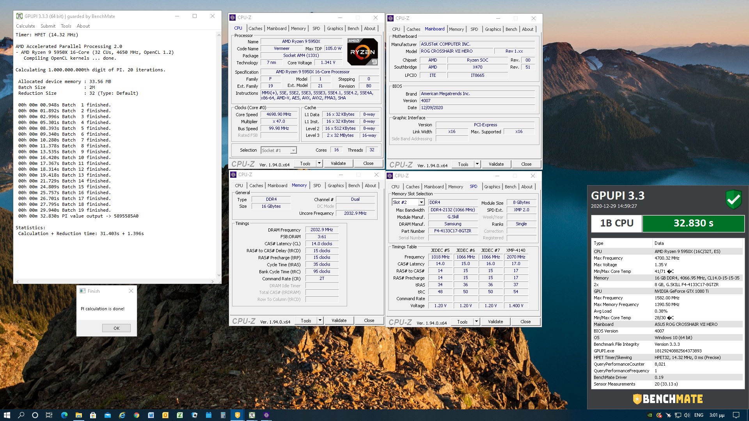The width and height of the screenshot is (749, 421).
Task: Open Tools arrow in CPU tab window
Action: coord(319,163)
